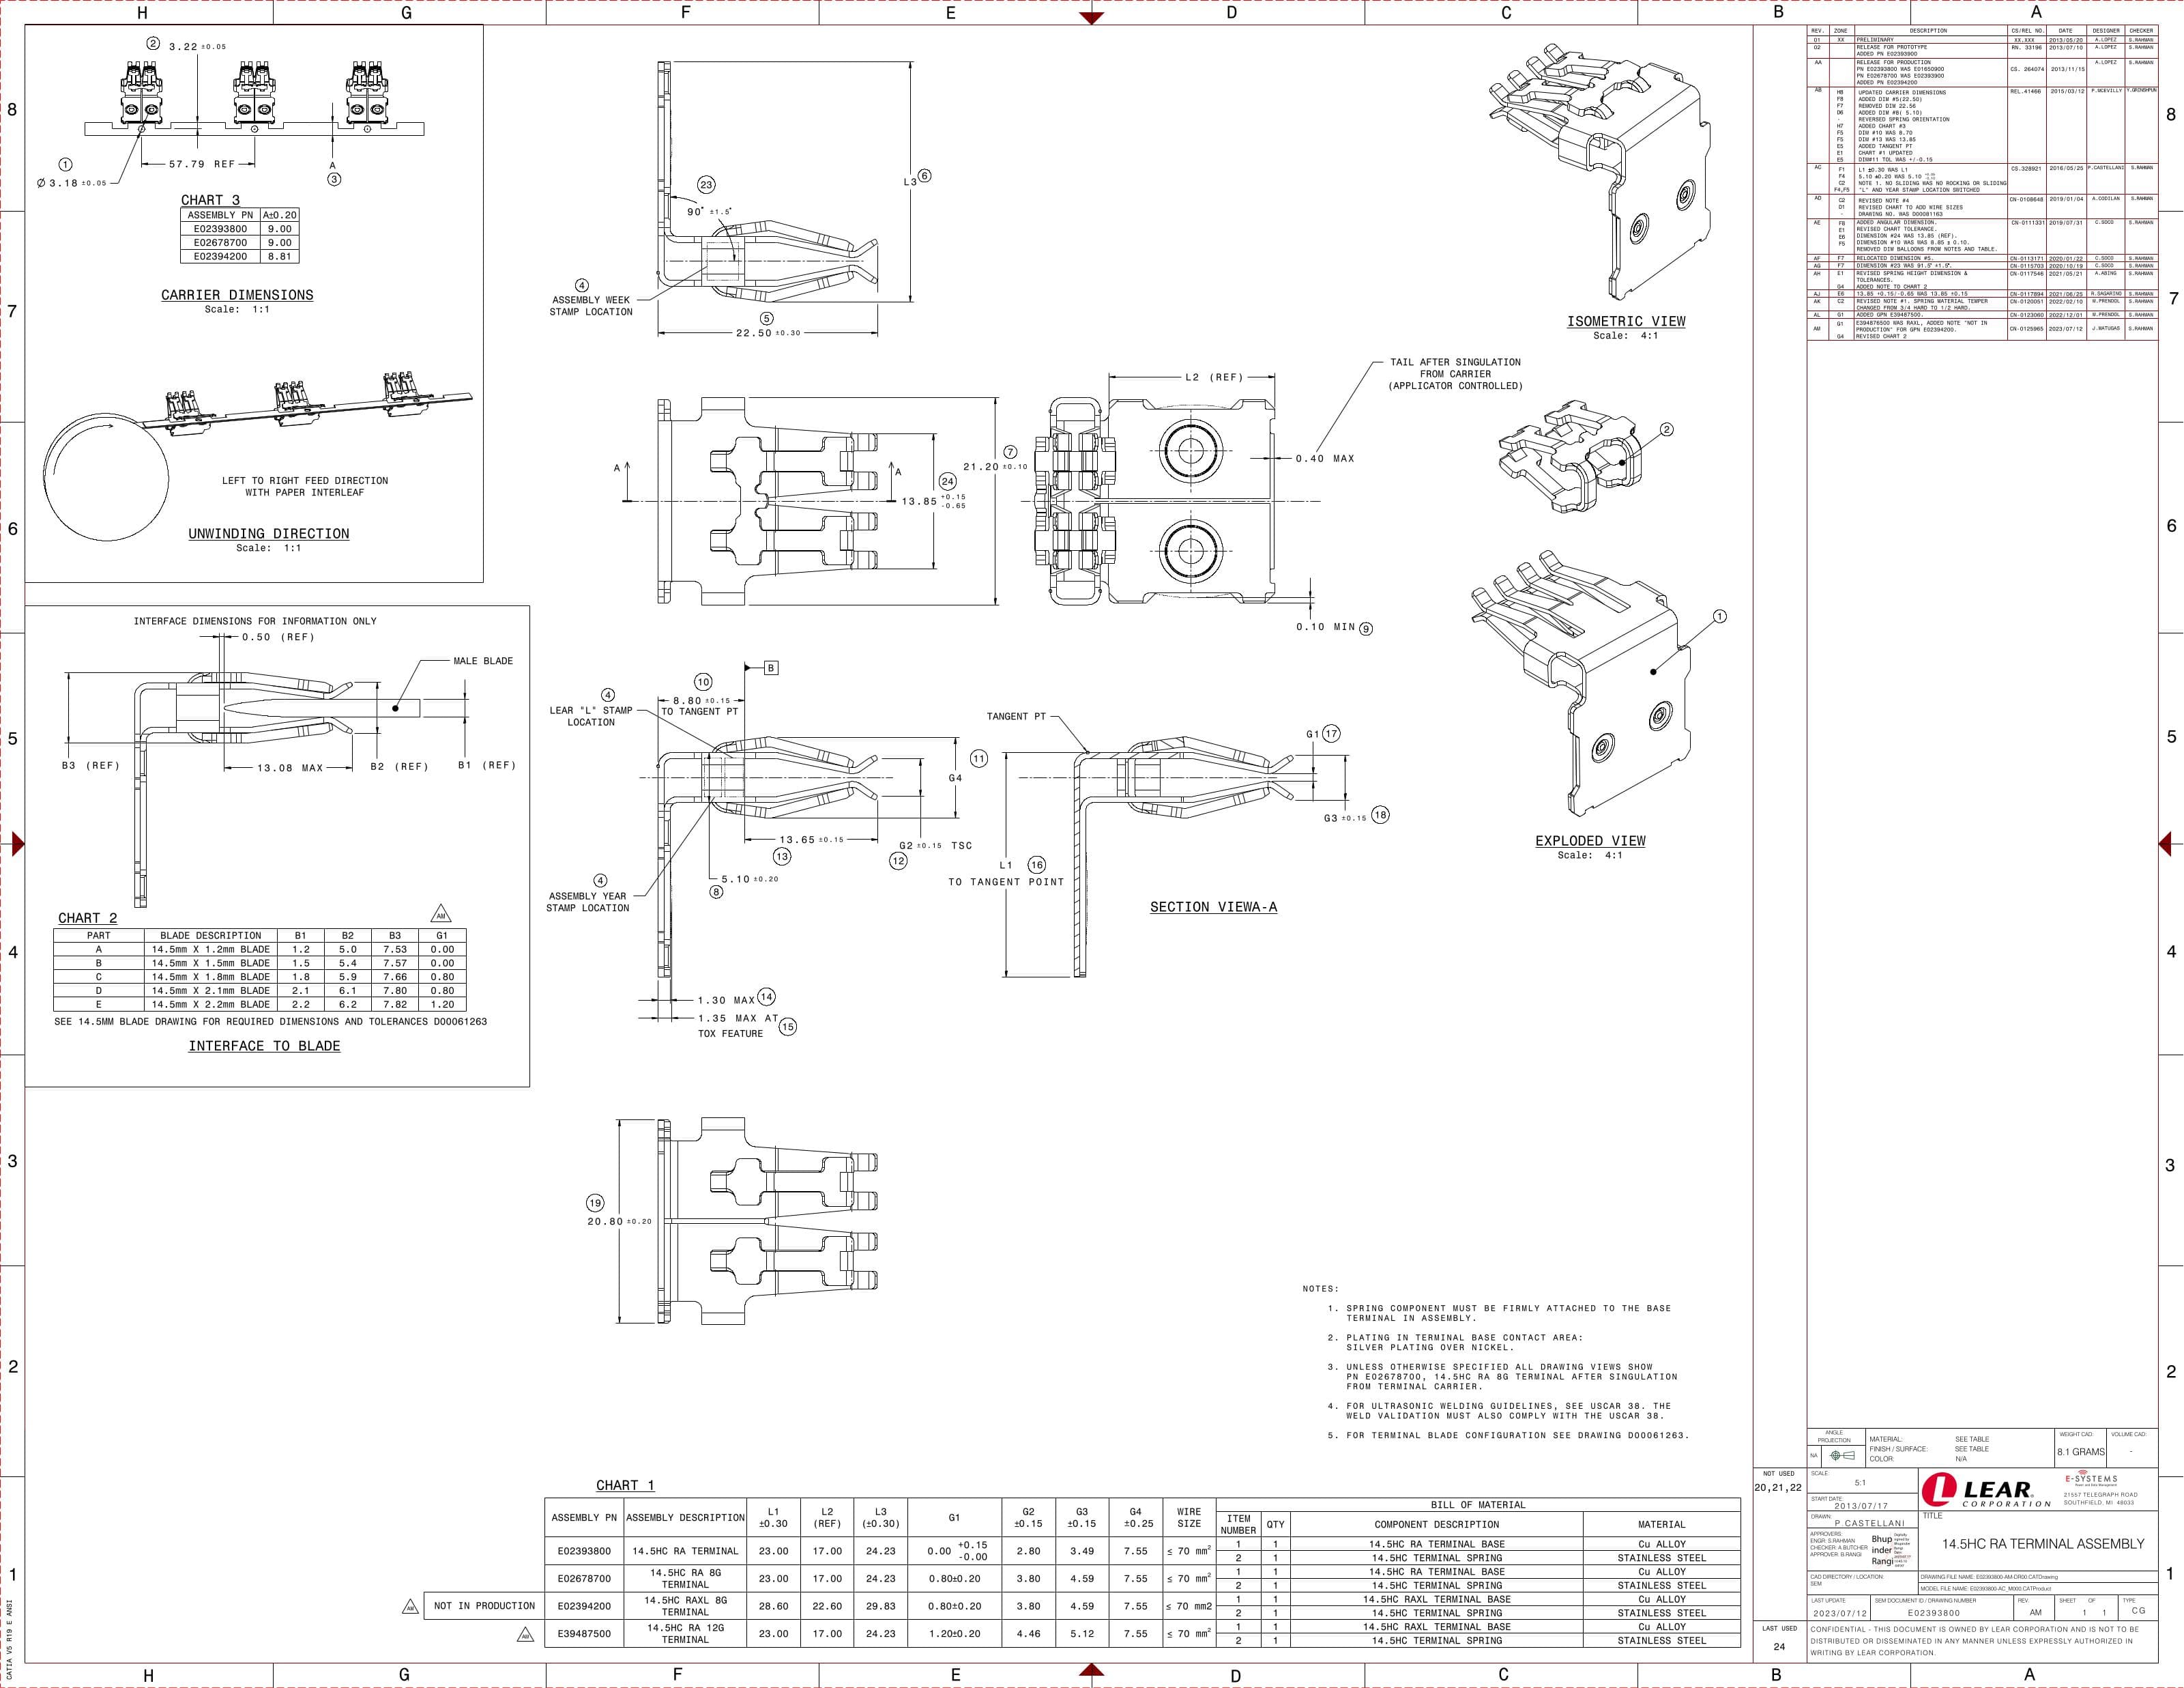Viewport: 2184px width, 1688px height.
Task: Click balloon number 23 near the 90° angle
Action: pos(706,185)
